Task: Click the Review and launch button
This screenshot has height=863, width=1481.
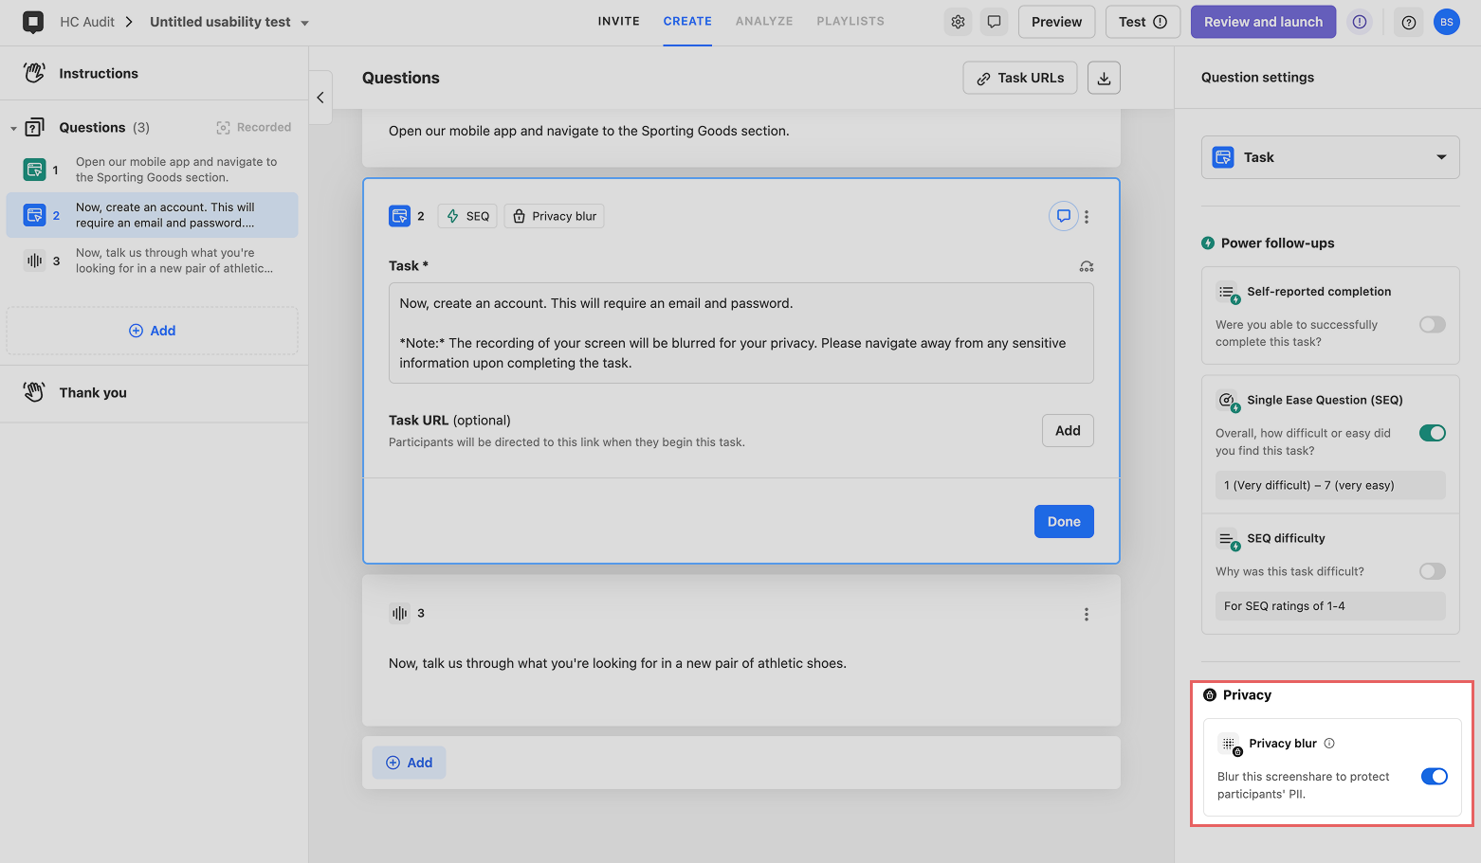Action: point(1263,22)
